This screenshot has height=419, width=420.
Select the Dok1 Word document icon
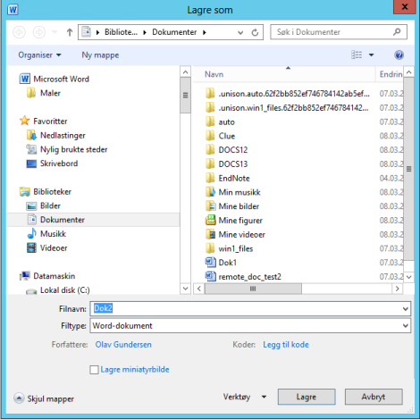point(211,263)
